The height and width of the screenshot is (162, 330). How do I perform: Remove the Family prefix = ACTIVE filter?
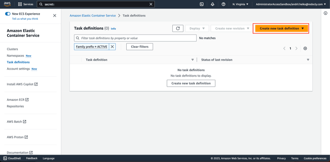113,47
